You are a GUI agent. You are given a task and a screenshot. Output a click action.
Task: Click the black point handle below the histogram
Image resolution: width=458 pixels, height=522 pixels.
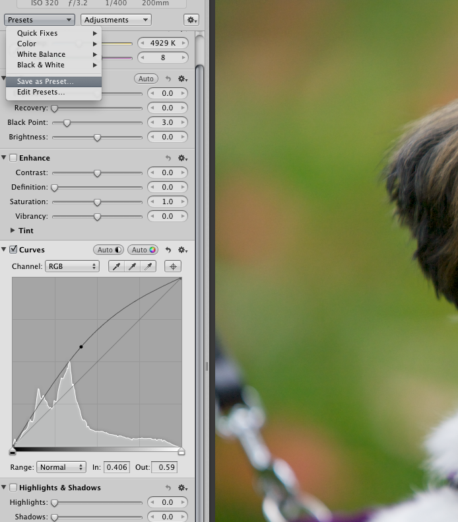13,452
